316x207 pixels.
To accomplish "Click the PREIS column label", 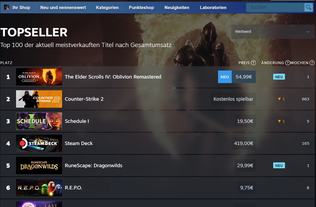I will (244, 63).
